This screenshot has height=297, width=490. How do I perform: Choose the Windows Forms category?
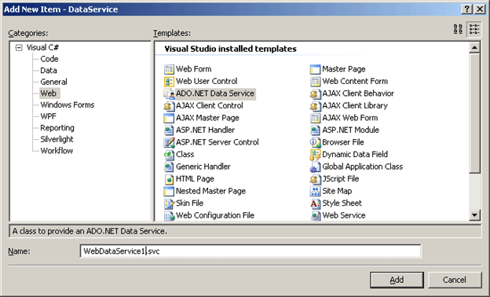click(x=68, y=104)
